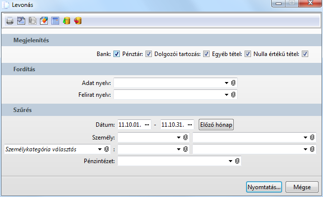323x197 pixels.
Task: Disable the Nulla értékű tétel checkbox
Action: point(305,54)
